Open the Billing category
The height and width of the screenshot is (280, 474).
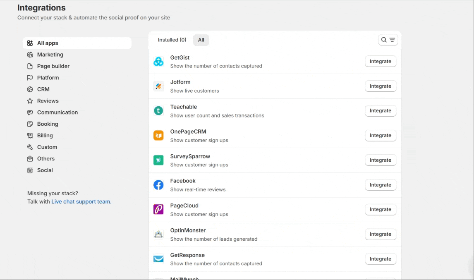pos(45,136)
